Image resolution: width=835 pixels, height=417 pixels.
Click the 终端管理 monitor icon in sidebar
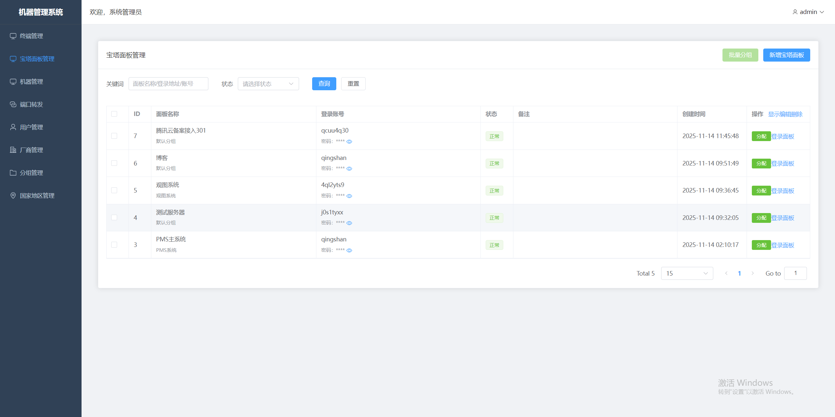13,36
